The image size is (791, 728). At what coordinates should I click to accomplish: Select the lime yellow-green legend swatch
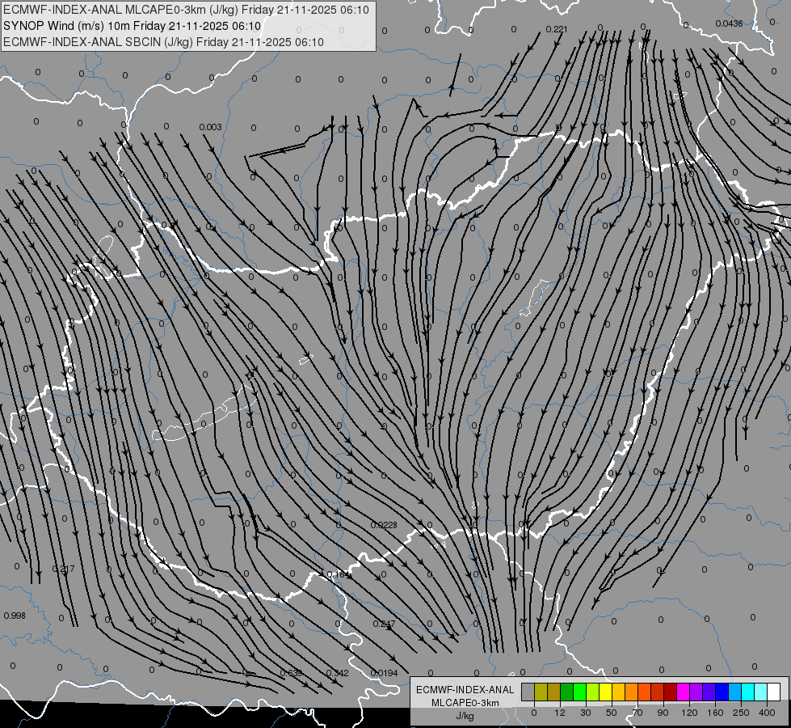click(593, 692)
